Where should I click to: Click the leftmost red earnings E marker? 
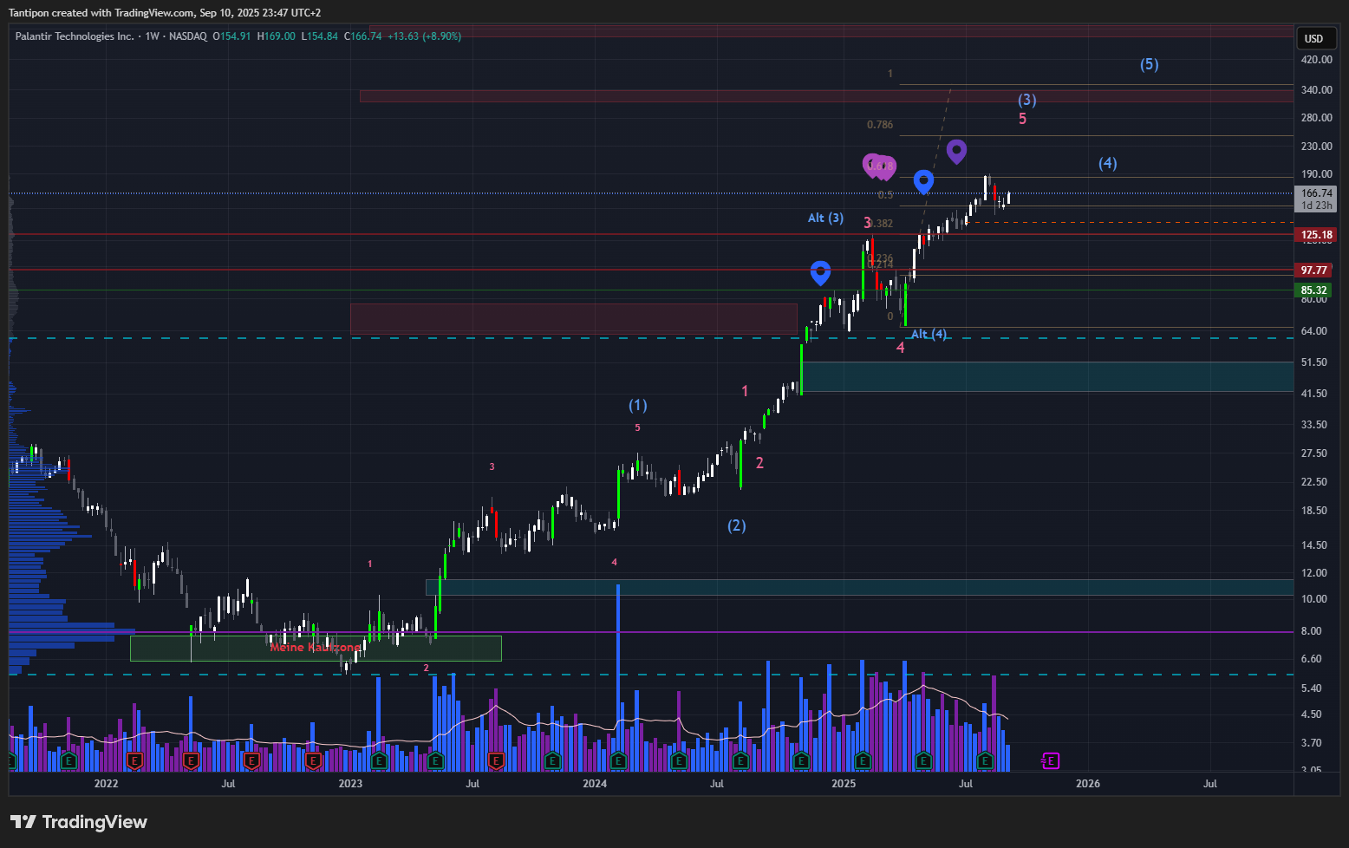134,761
